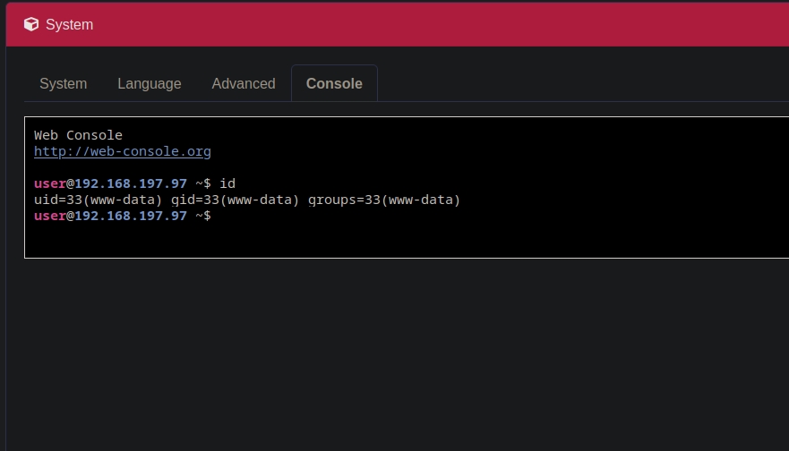Click the typed "id" command
This screenshot has height=451, width=789.
(227, 183)
